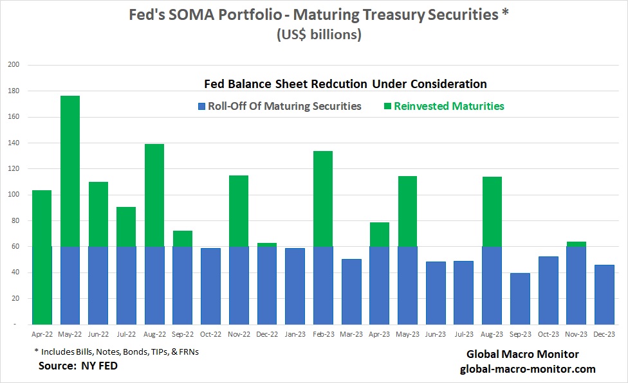
Task: Click the Source: NY FED text
Action: 78,366
